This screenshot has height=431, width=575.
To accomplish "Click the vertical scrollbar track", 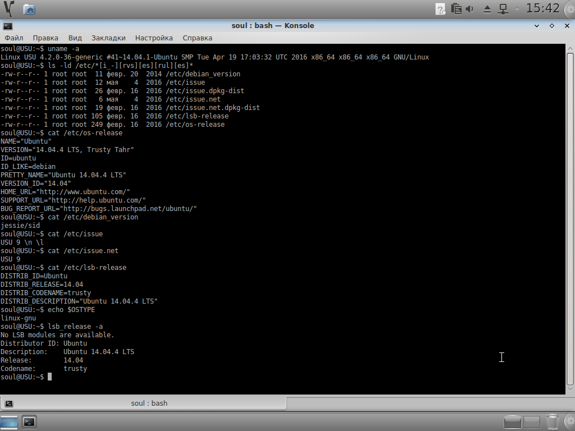I will 570,218.
